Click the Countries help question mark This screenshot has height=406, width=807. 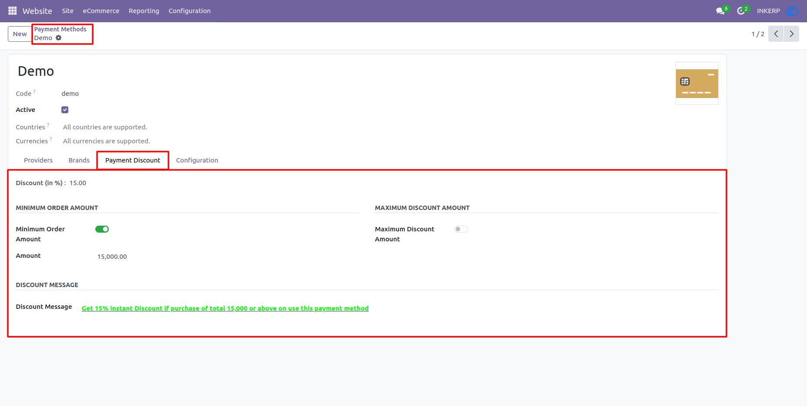click(48, 125)
